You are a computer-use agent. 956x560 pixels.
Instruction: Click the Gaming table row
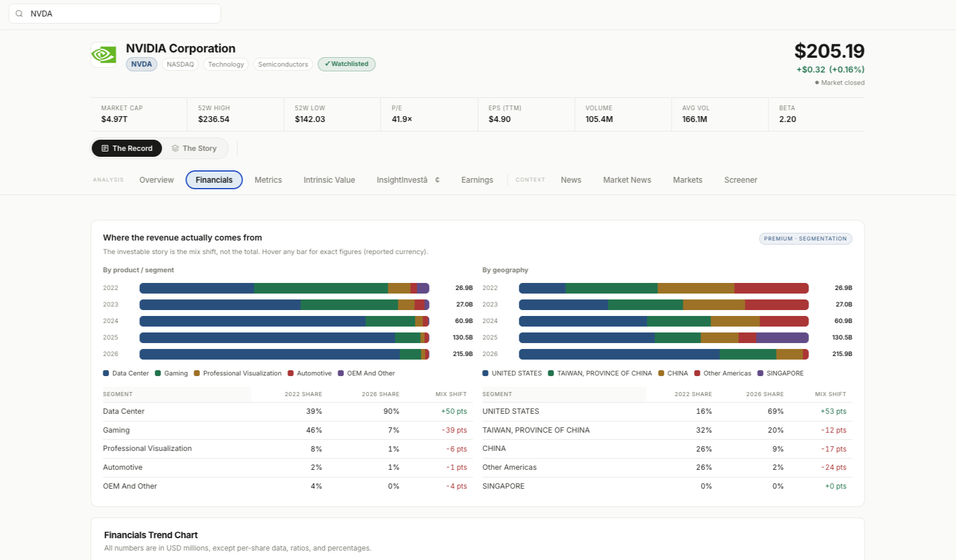point(288,430)
